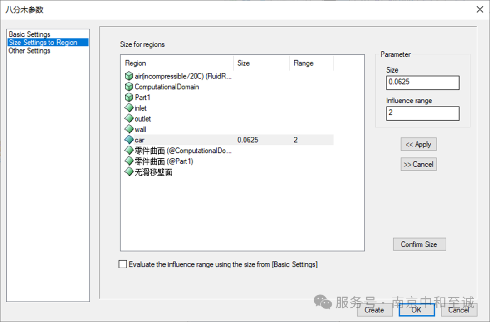Select the Part1 region name
This screenshot has width=490, height=322.
coord(142,98)
